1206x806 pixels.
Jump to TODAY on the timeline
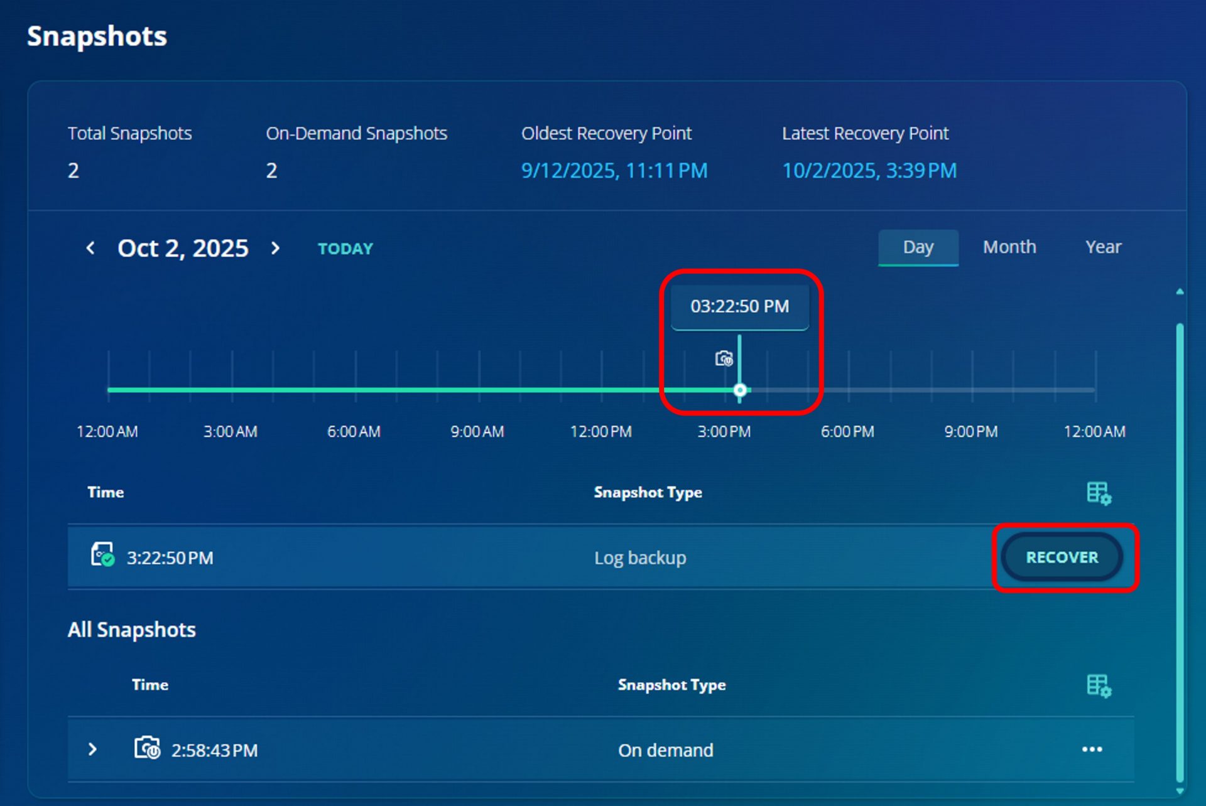point(345,249)
